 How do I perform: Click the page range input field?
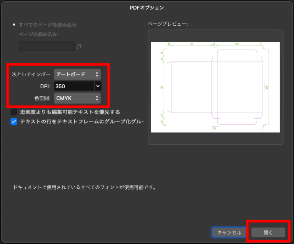[x=47, y=46]
